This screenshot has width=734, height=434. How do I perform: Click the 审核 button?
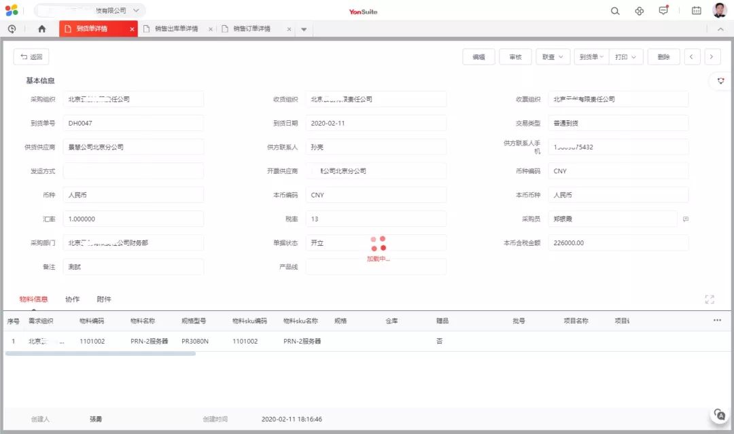[515, 57]
